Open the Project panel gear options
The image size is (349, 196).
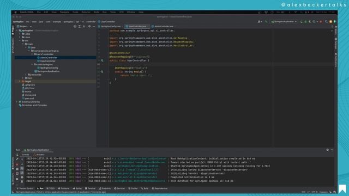(89, 26)
